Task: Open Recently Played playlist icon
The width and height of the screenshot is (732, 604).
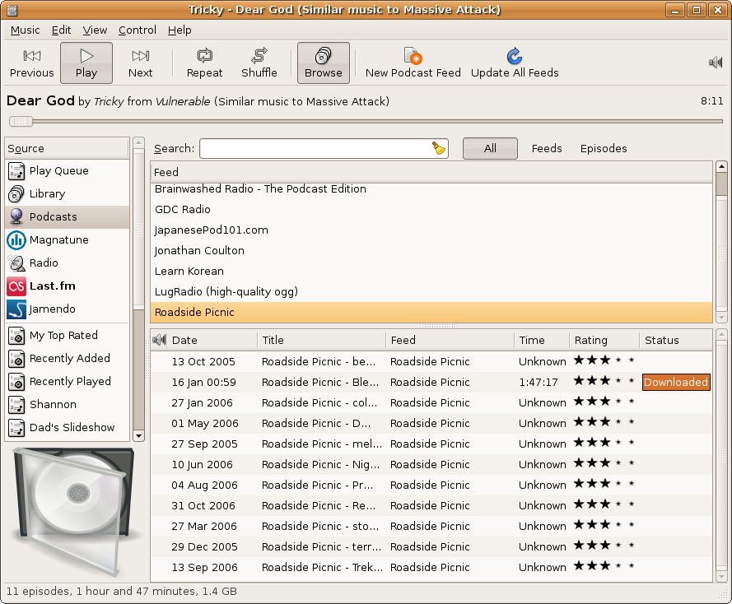Action: coord(16,382)
